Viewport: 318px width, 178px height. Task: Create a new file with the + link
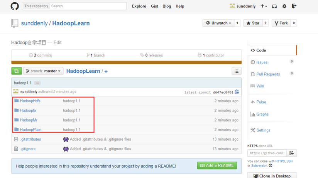[x=106, y=72]
